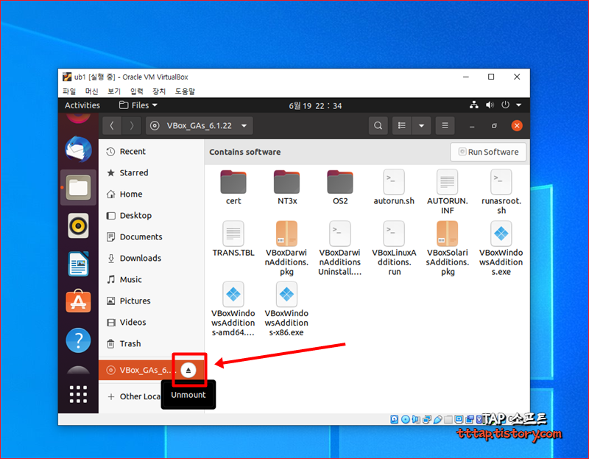Go back in Files navigation
The height and width of the screenshot is (459, 589).
[x=112, y=125]
